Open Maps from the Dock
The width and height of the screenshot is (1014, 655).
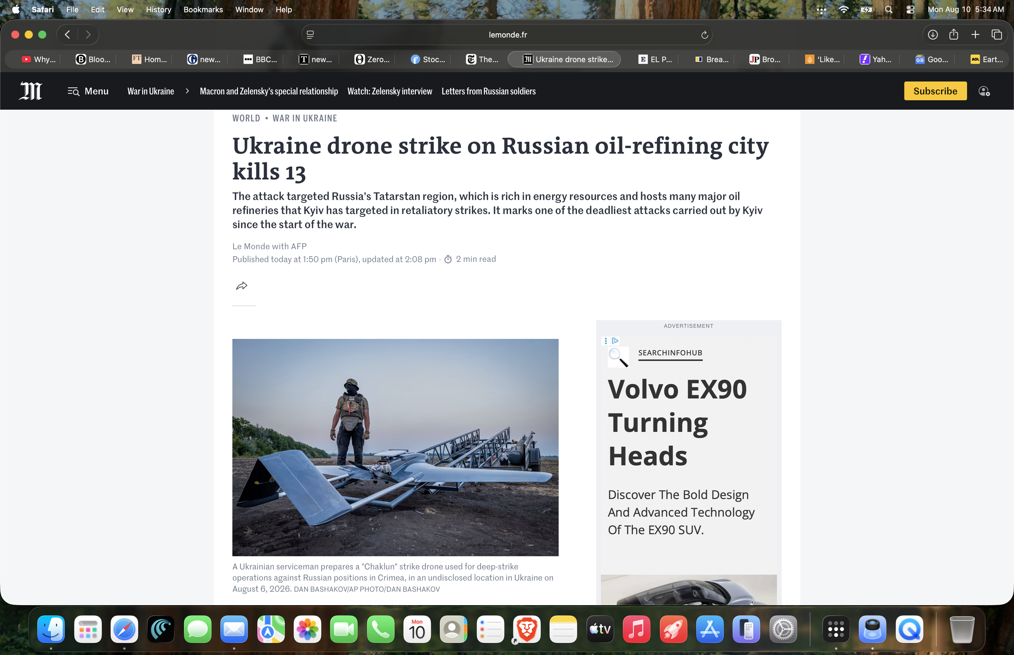click(271, 629)
